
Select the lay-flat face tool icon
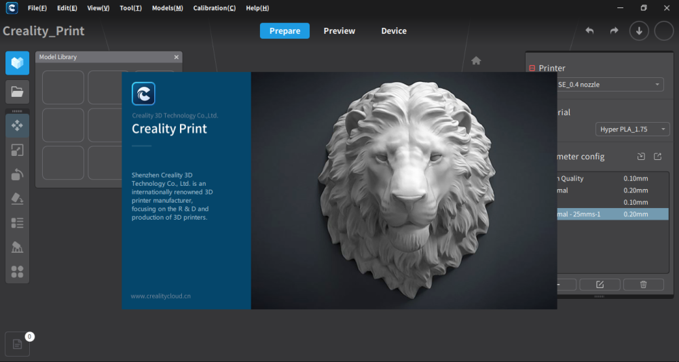(18, 199)
